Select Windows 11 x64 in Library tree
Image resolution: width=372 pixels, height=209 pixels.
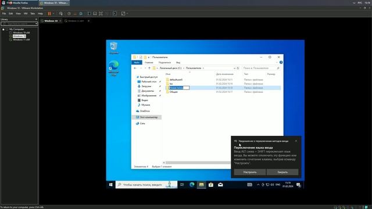tap(21, 40)
